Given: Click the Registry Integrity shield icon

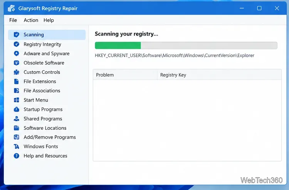Looking at the screenshot, I should [x=17, y=44].
